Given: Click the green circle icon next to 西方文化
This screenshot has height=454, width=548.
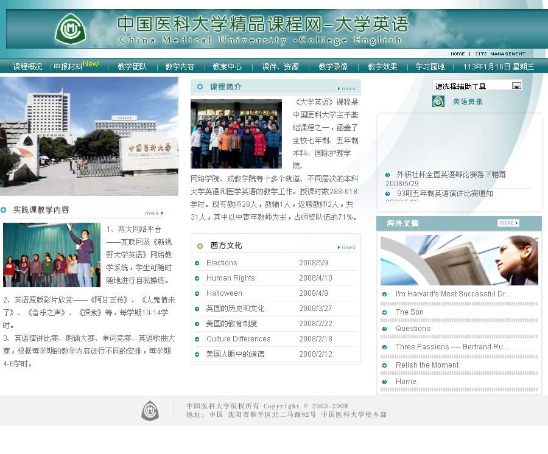Looking at the screenshot, I should 200,246.
